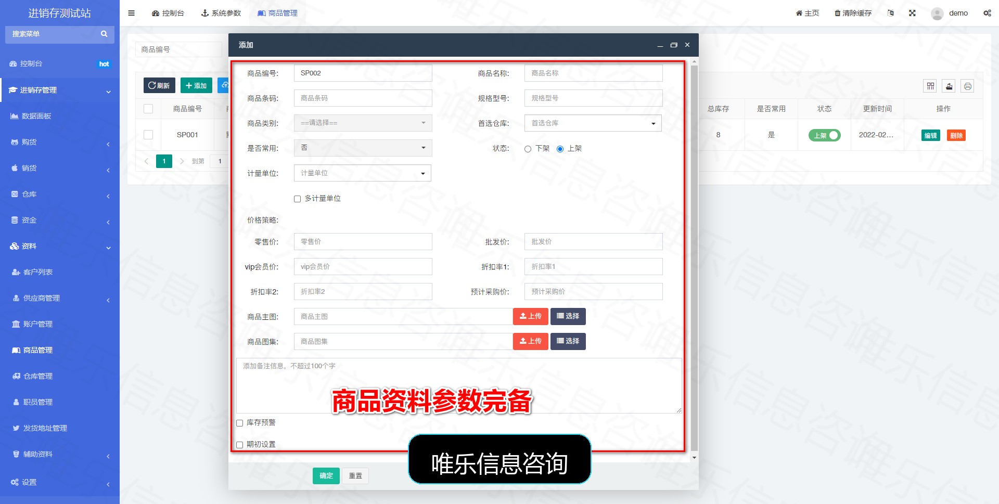The height and width of the screenshot is (504, 999).
Task: Click the 零售价 input field
Action: [x=363, y=242]
